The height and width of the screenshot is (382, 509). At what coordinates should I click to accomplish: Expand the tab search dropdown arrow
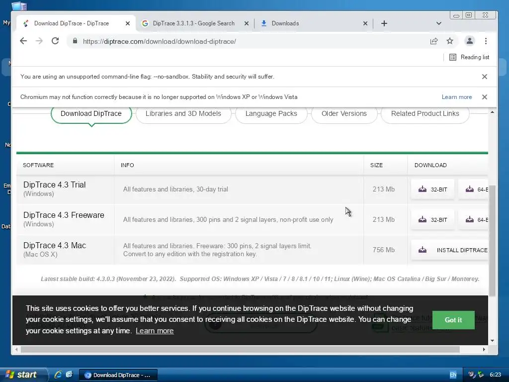438,23
